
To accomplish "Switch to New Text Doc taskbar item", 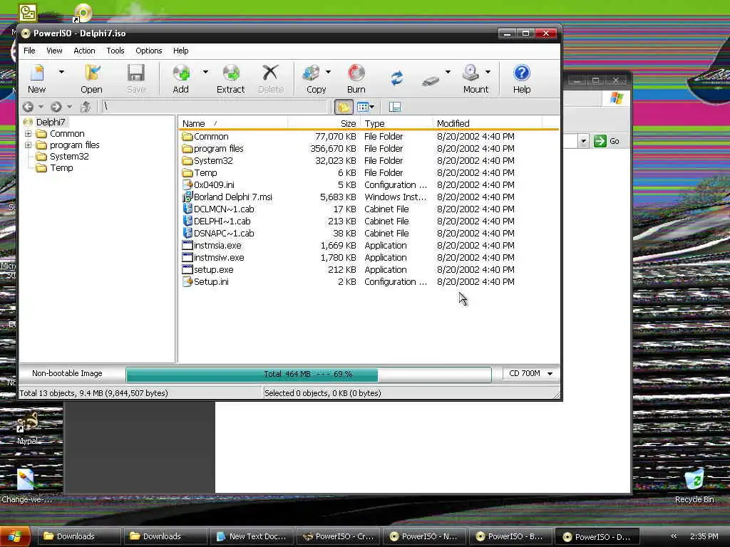I will (252, 536).
